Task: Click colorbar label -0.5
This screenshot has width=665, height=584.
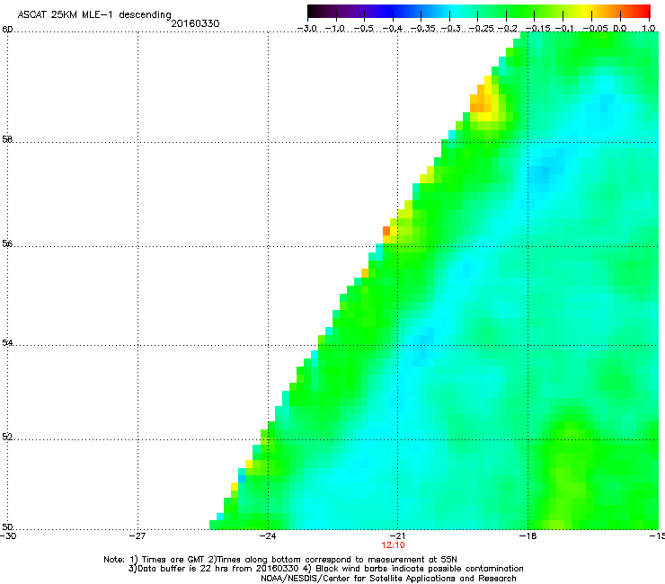Action: click(x=364, y=29)
